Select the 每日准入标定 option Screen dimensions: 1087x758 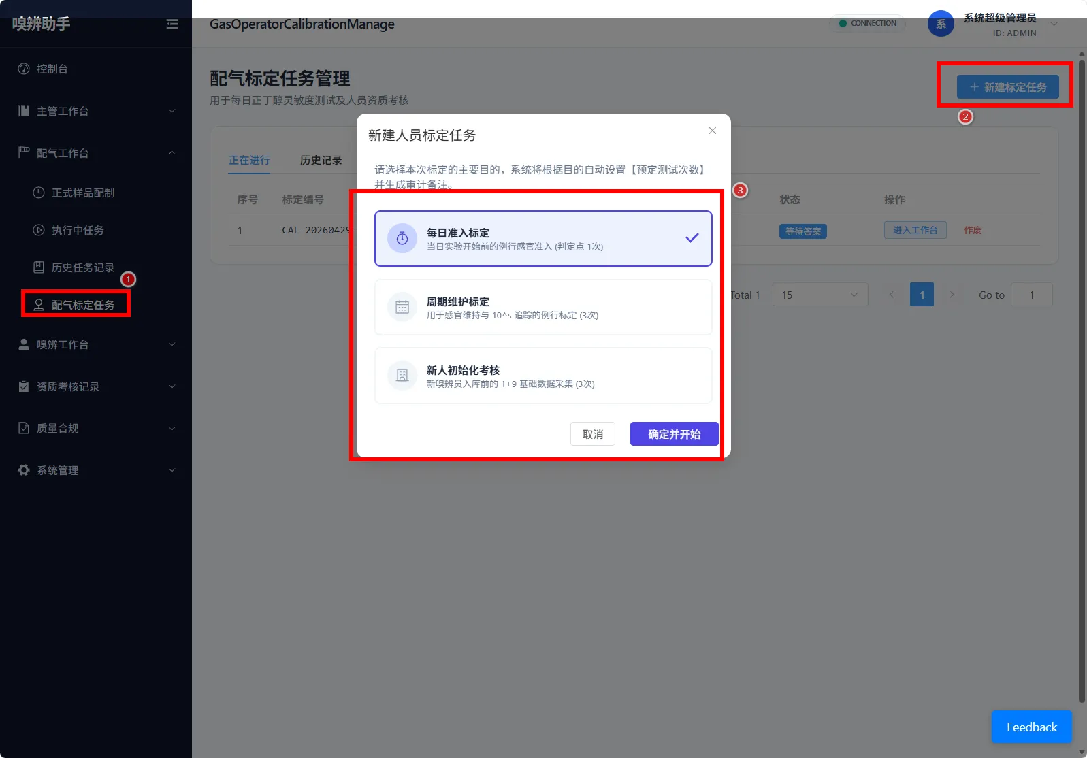pyautogui.click(x=543, y=238)
